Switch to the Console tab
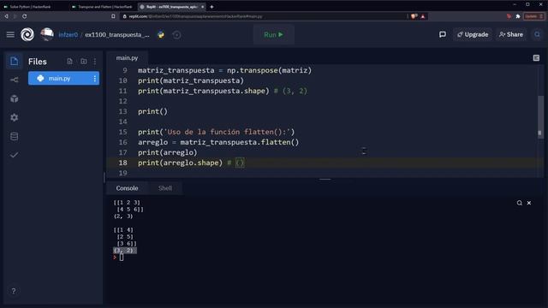This screenshot has width=548, height=308. coord(127,188)
